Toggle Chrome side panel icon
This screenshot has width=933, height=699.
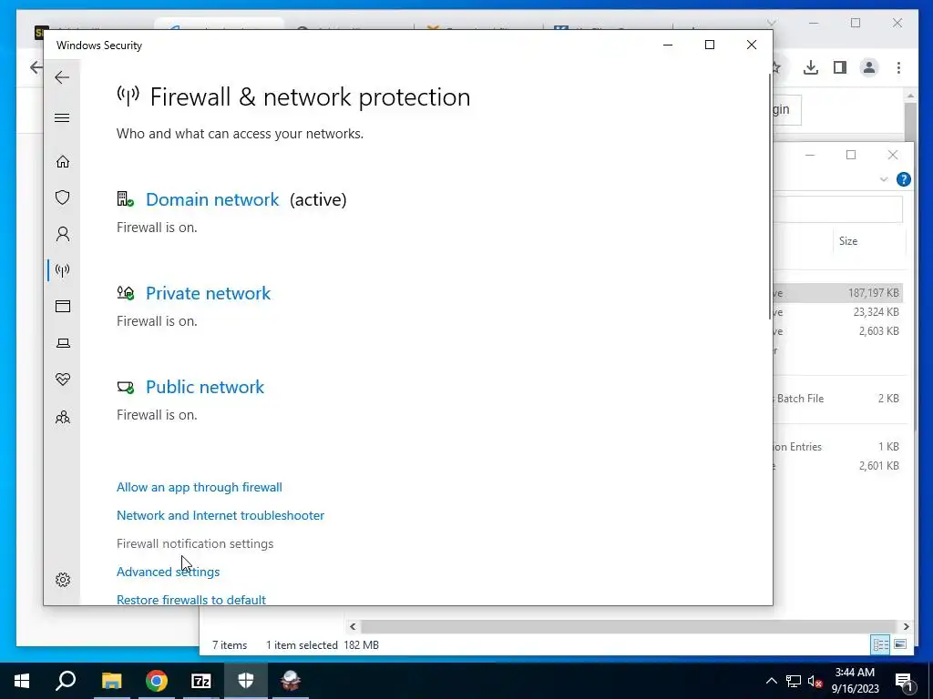839,67
